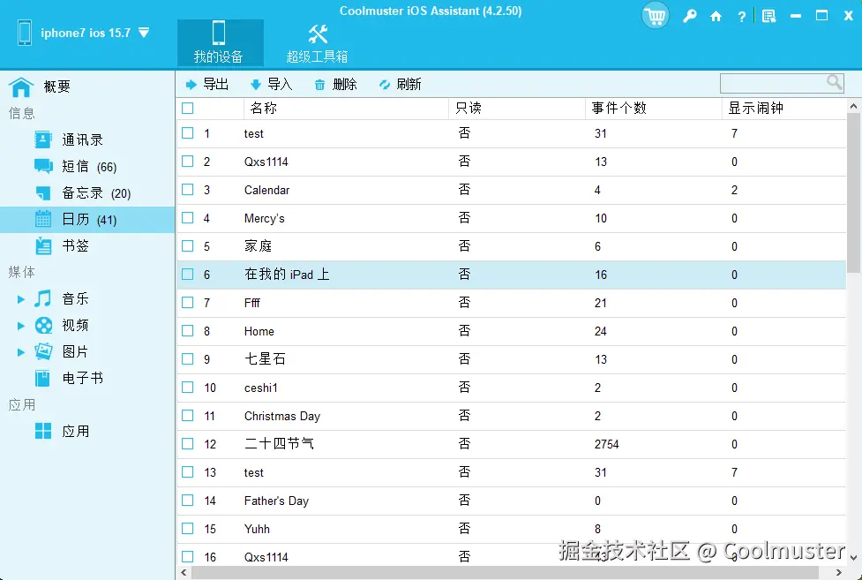Switch to 超级工具箱 tab

[x=318, y=43]
